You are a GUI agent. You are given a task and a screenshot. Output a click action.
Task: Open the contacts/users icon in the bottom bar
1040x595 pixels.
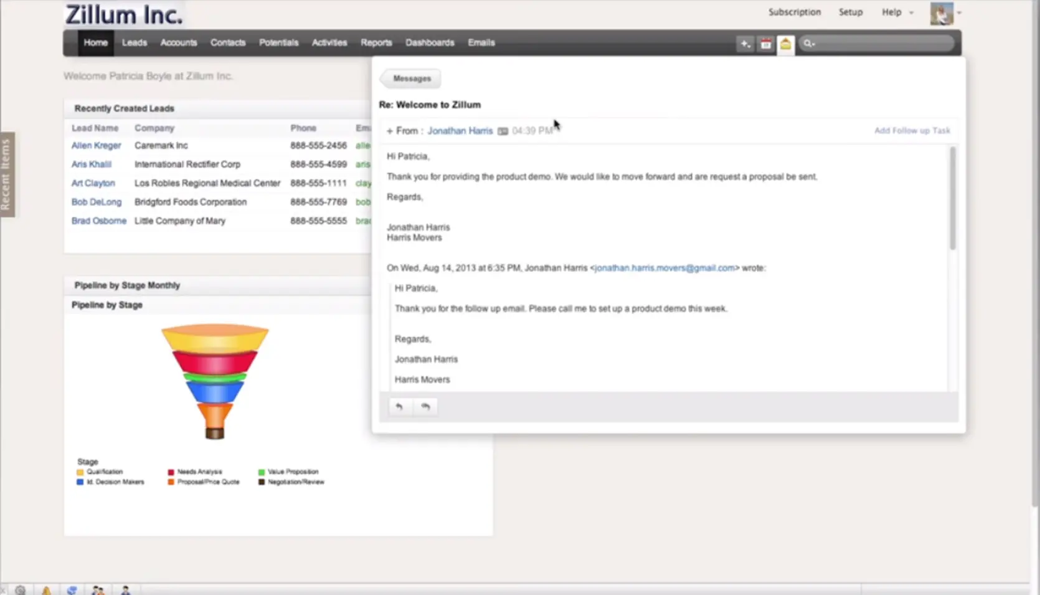coord(97,589)
